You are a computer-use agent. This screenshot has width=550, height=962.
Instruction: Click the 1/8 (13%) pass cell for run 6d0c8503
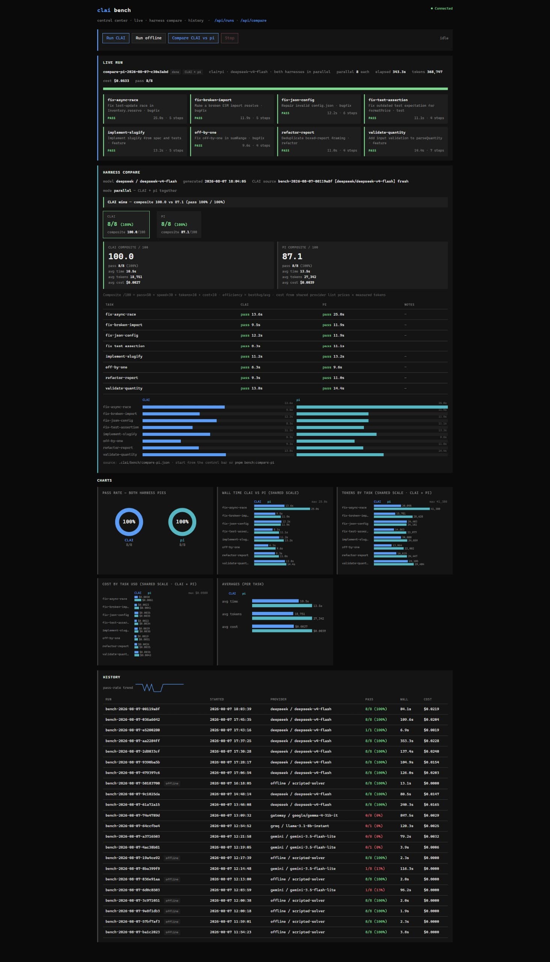(375, 890)
